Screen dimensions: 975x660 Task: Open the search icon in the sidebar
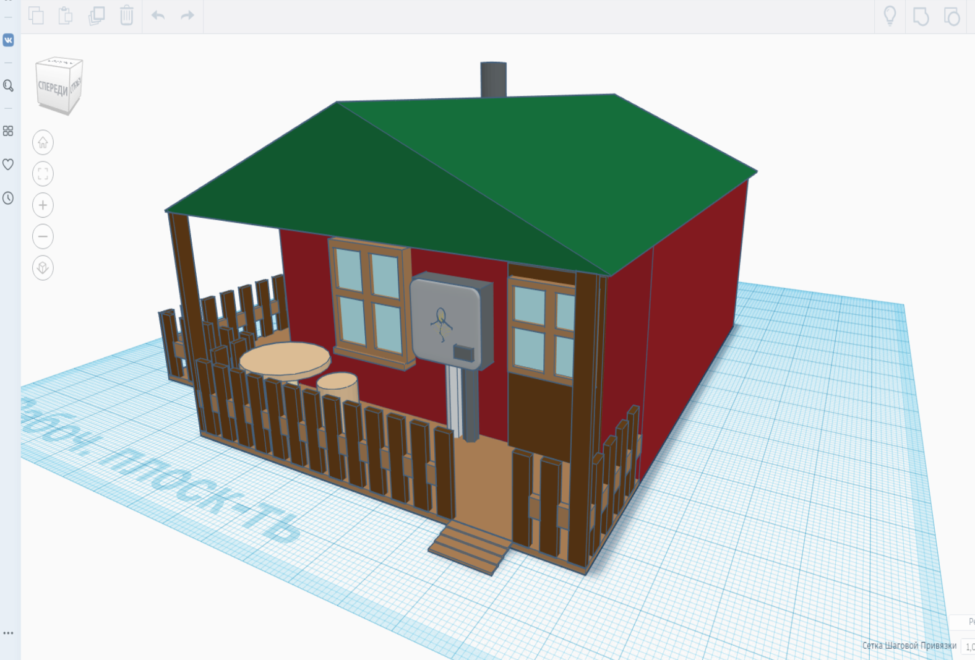pyautogui.click(x=8, y=85)
